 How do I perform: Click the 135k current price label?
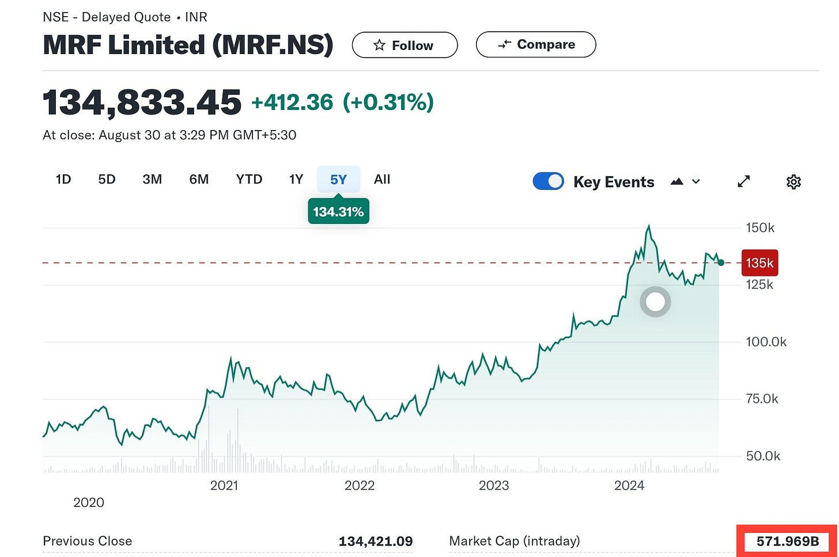click(759, 263)
